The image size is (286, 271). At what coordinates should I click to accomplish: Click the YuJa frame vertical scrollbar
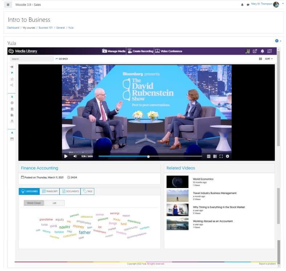(278, 98)
